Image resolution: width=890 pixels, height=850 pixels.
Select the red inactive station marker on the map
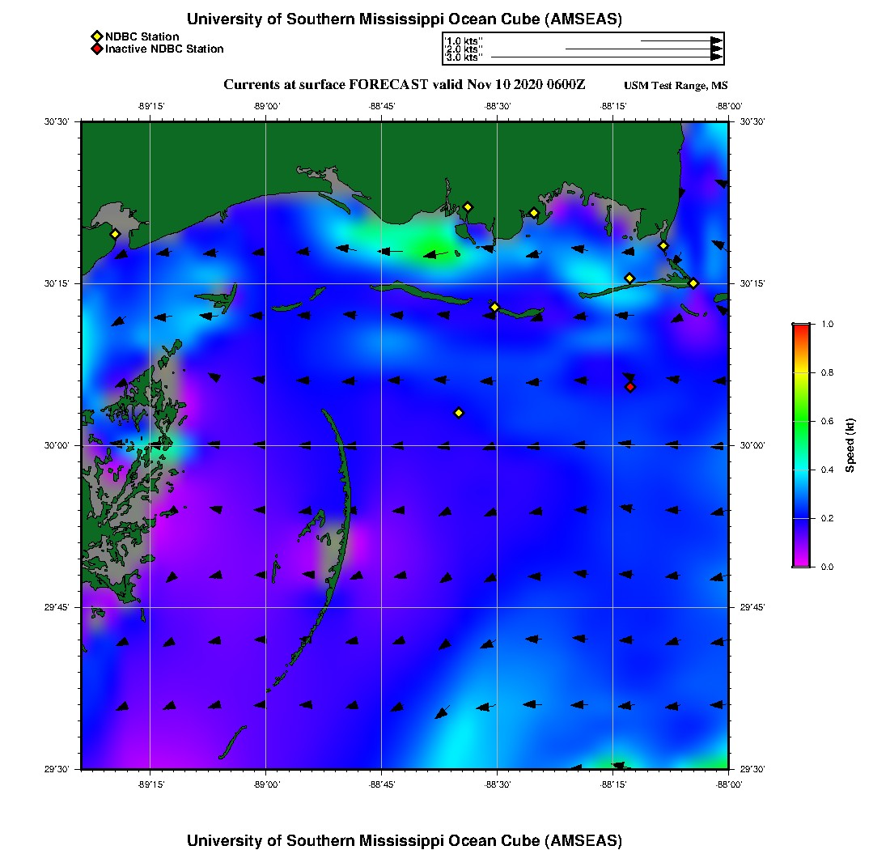[x=630, y=387]
